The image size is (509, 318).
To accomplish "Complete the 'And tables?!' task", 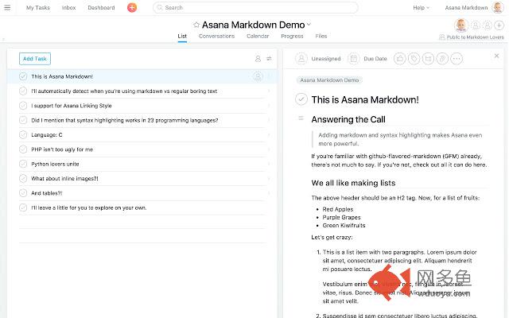I will [23, 193].
